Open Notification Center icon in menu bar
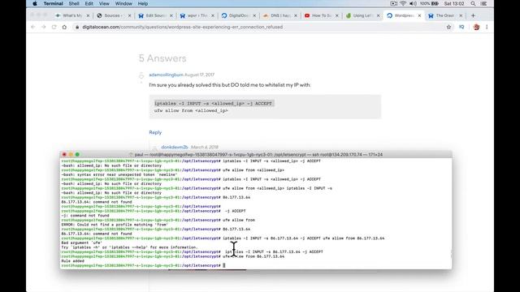Image resolution: width=520 pixels, height=292 pixels. point(483,3)
